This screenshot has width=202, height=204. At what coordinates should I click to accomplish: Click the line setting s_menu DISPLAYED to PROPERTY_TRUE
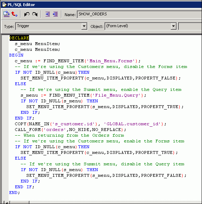click(x=105, y=107)
